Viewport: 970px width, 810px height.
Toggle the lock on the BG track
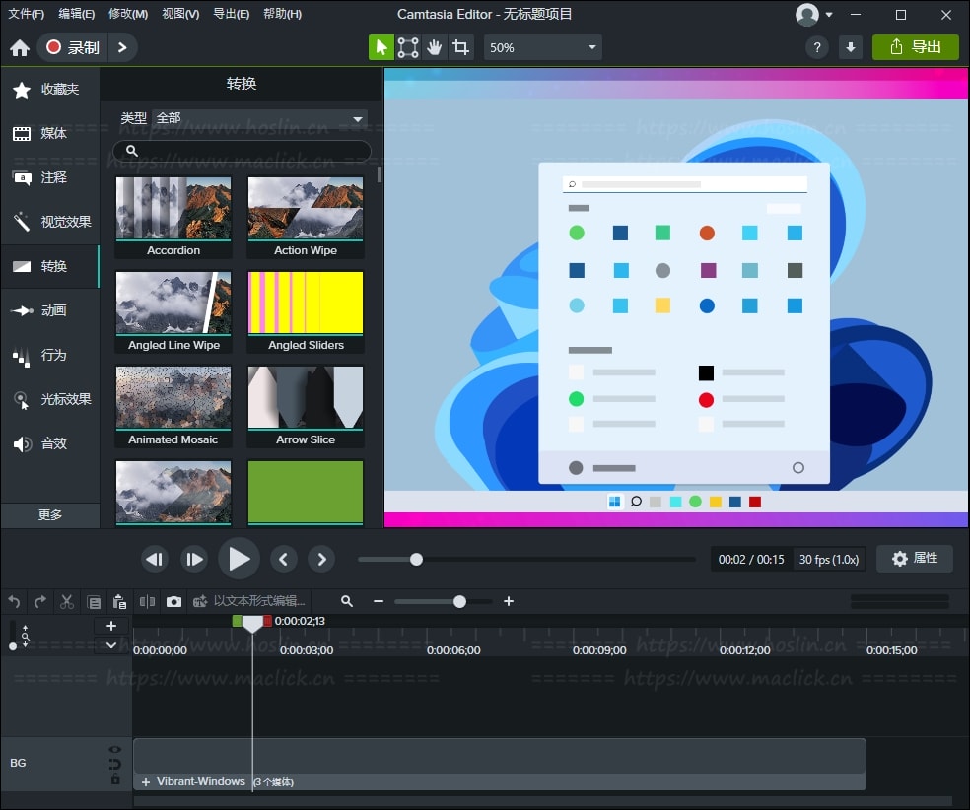point(115,779)
